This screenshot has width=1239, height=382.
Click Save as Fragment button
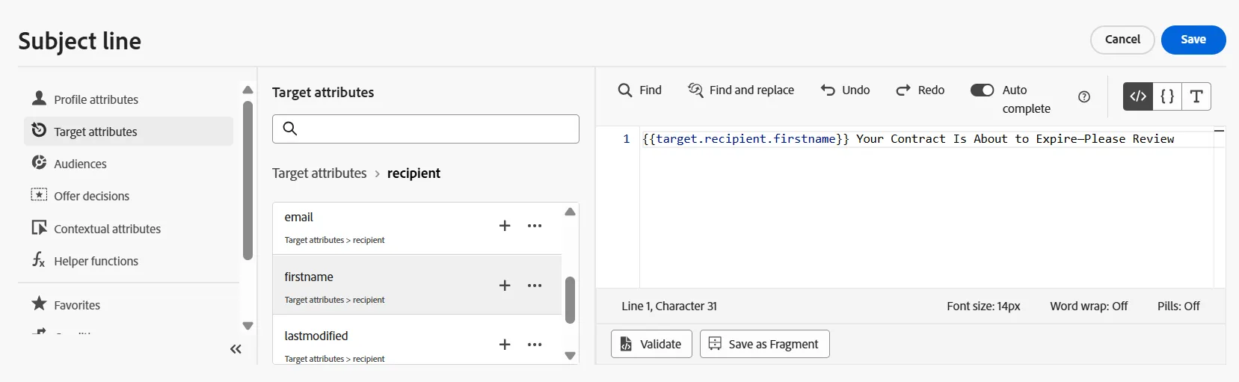765,344
